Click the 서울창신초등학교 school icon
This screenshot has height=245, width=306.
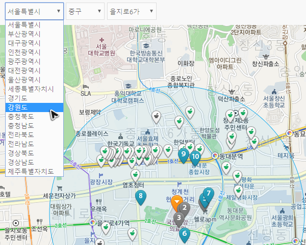(274, 91)
